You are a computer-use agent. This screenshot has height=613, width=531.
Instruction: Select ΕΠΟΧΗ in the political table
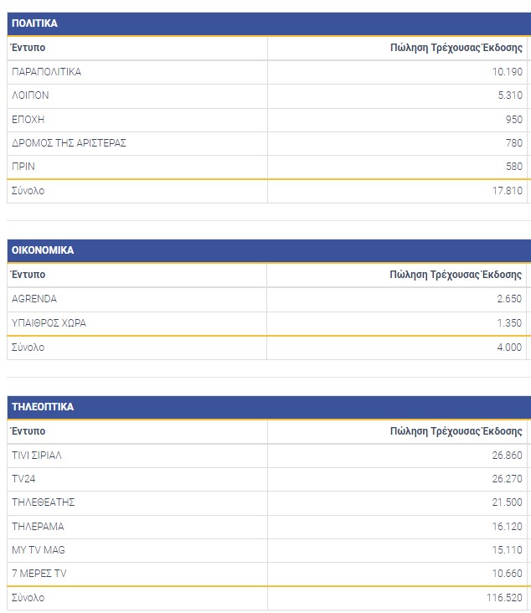(28, 119)
